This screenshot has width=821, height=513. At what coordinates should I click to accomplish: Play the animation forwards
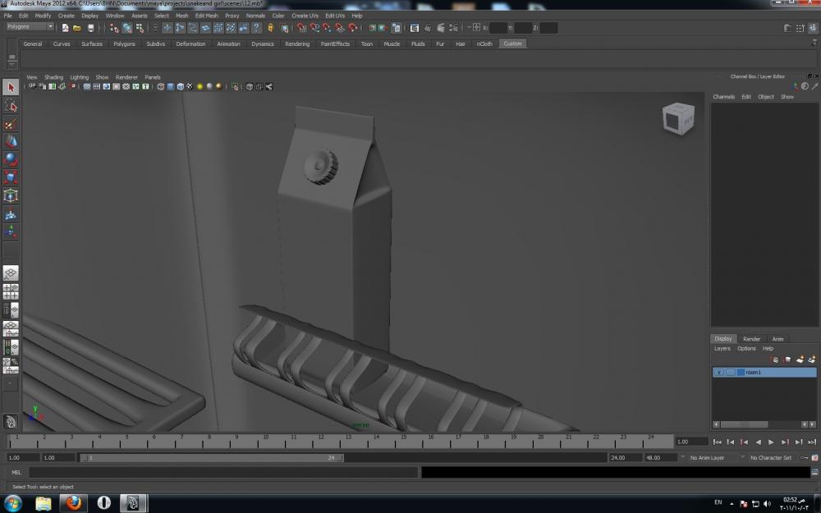[771, 442]
